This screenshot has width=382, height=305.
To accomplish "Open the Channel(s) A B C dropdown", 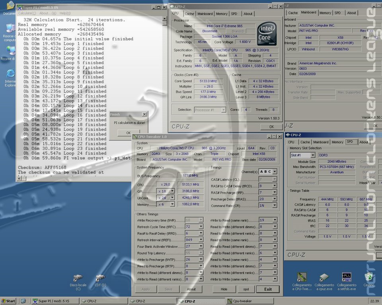I will point(275,172).
